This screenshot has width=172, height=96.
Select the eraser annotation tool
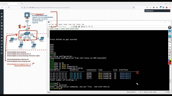pyautogui.click(x=170, y=42)
